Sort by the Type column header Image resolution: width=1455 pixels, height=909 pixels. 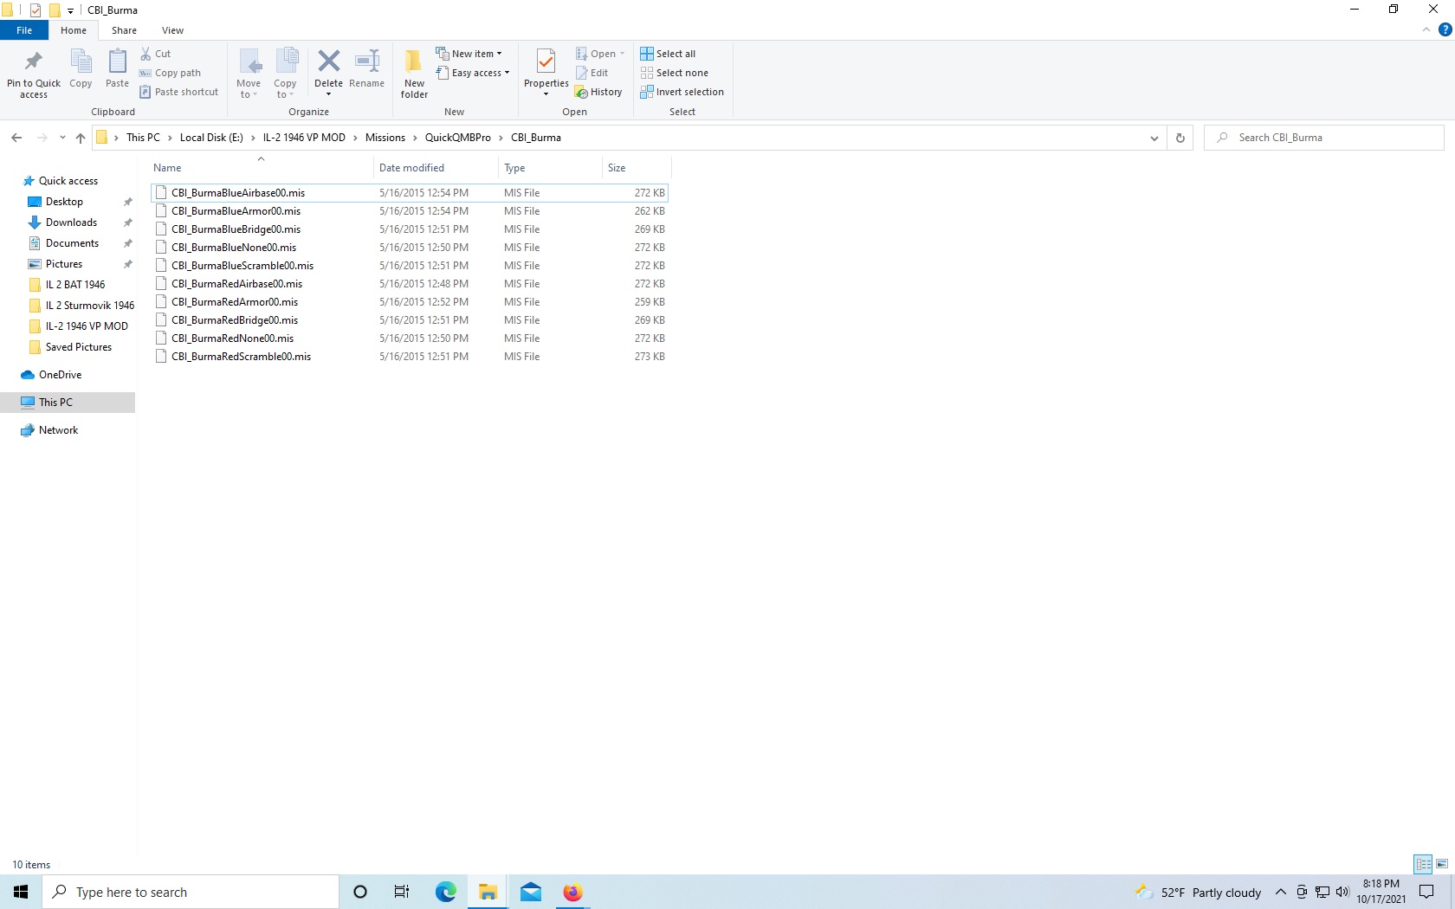tap(550, 168)
